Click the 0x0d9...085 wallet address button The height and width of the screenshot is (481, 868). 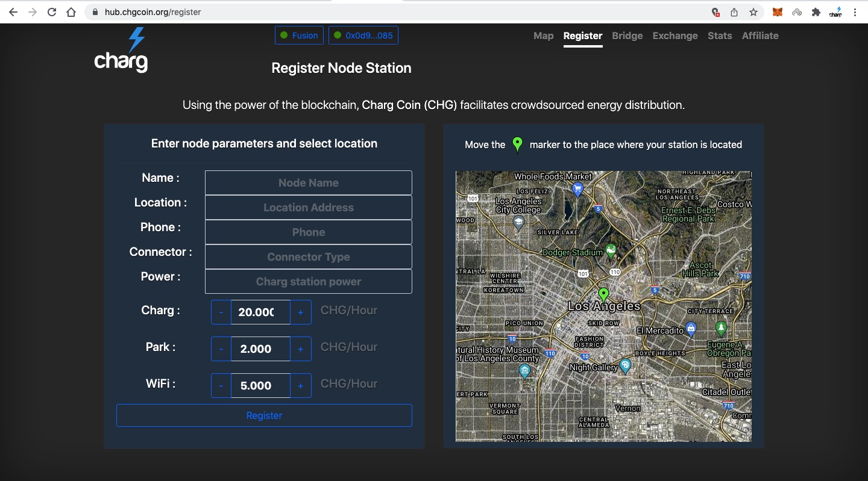(363, 36)
